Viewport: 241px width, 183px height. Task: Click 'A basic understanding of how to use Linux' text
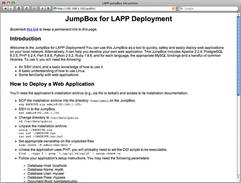(52, 71)
